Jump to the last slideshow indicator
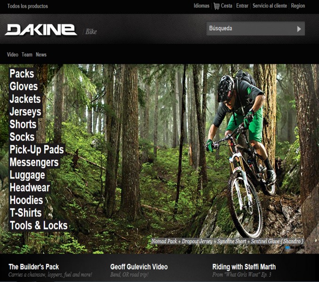This screenshot has width=319, height=282. click(303, 248)
